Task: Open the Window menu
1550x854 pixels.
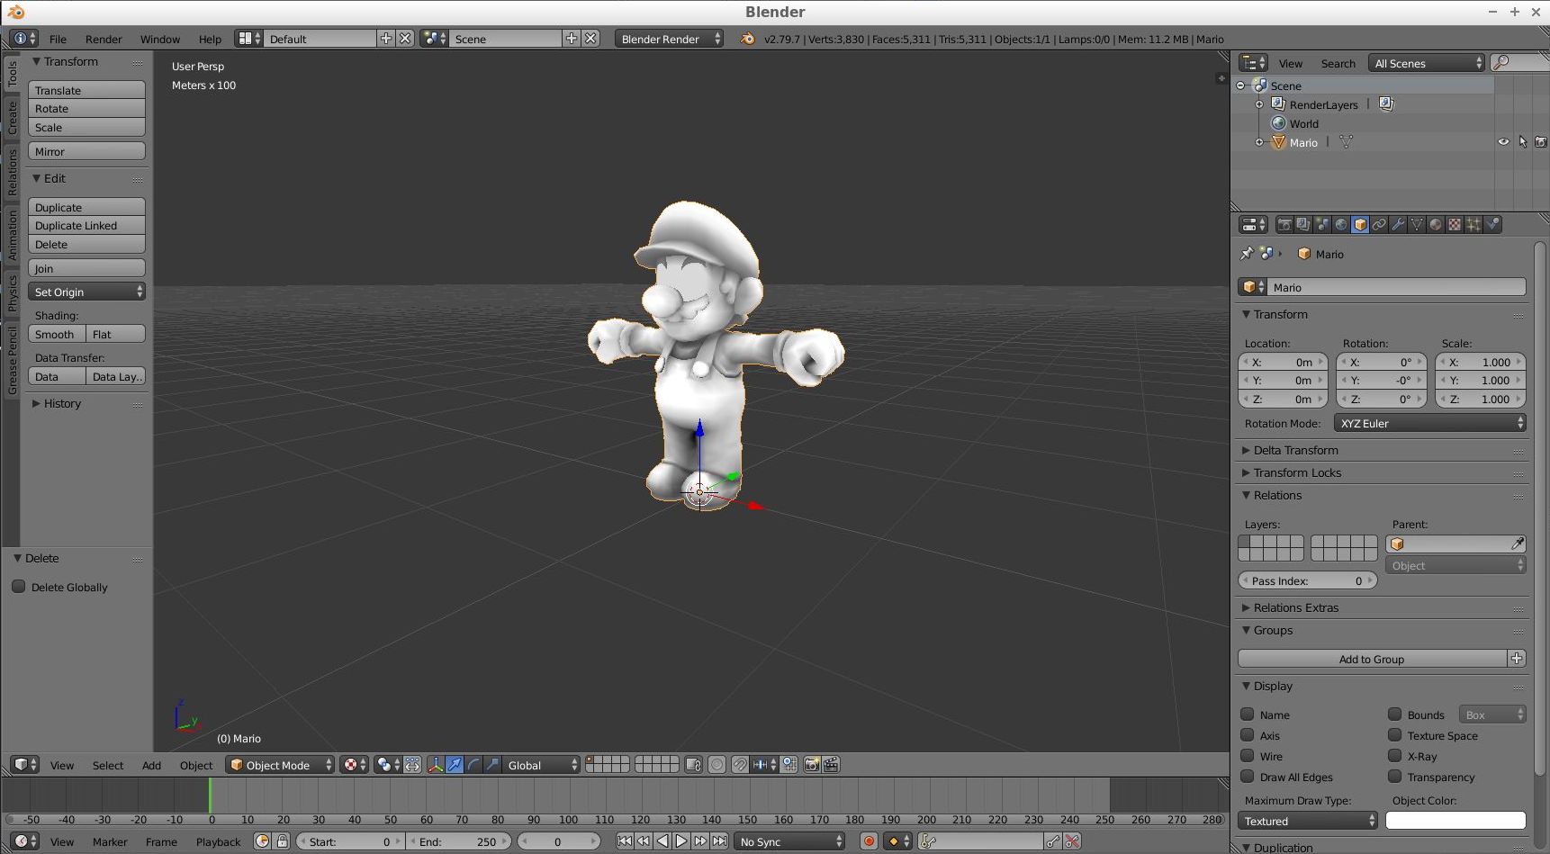Action: (x=160, y=39)
